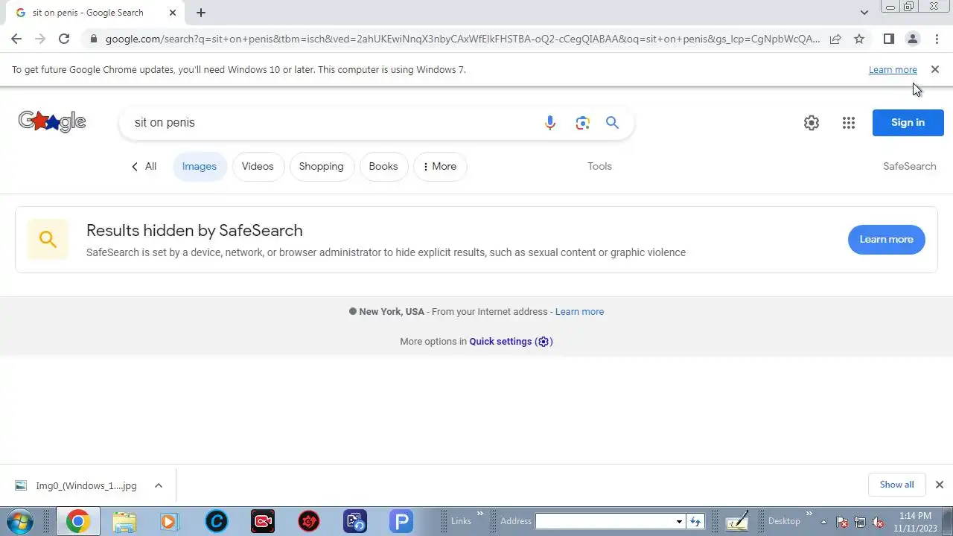Search by voice microphone icon
The height and width of the screenshot is (536, 953).
550,123
